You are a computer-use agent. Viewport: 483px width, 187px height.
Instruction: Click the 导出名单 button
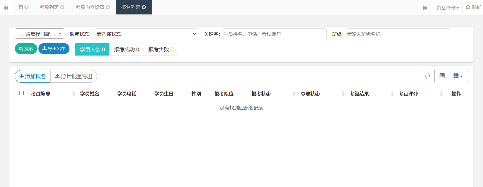(54, 49)
